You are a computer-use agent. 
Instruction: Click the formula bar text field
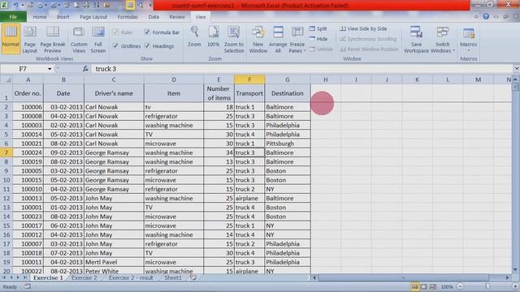(301, 69)
